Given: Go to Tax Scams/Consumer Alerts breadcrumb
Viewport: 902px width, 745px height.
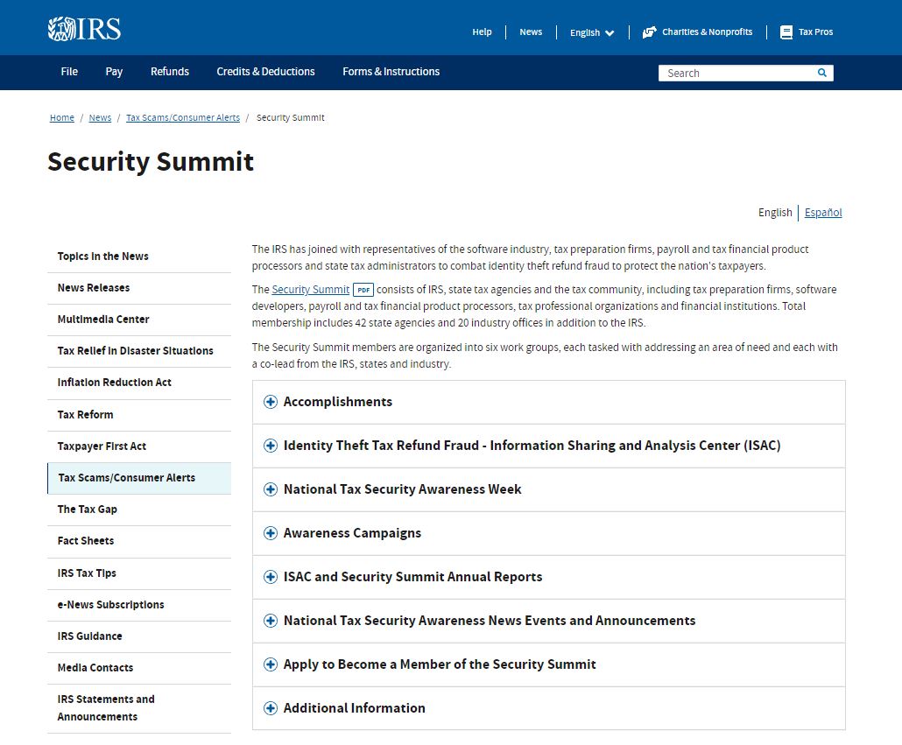Looking at the screenshot, I should 182,118.
